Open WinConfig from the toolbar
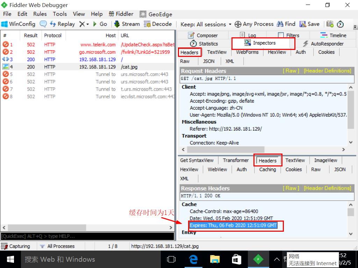Screen dimensions: 358x268 tap(18, 24)
